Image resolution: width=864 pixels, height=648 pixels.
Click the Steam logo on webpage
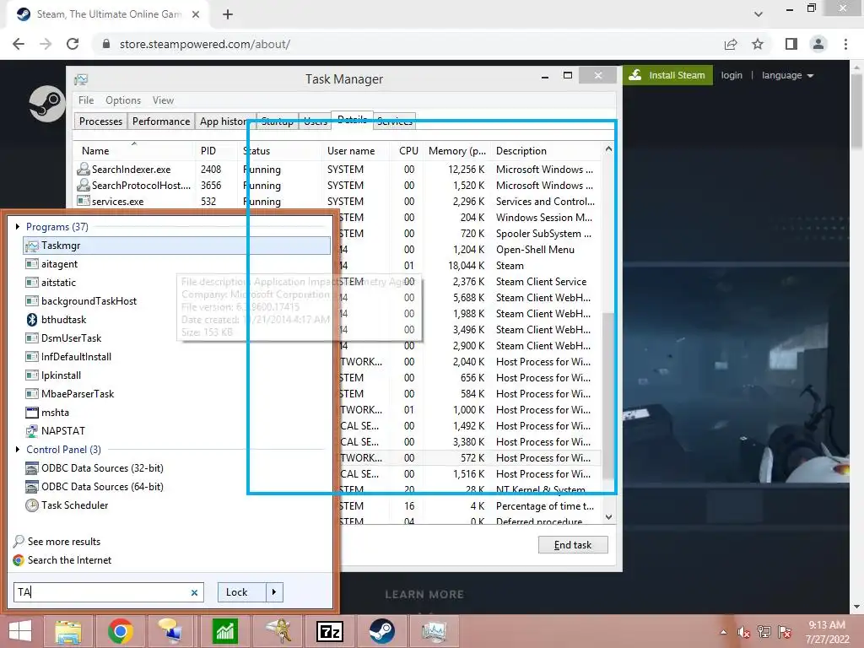tap(47, 104)
